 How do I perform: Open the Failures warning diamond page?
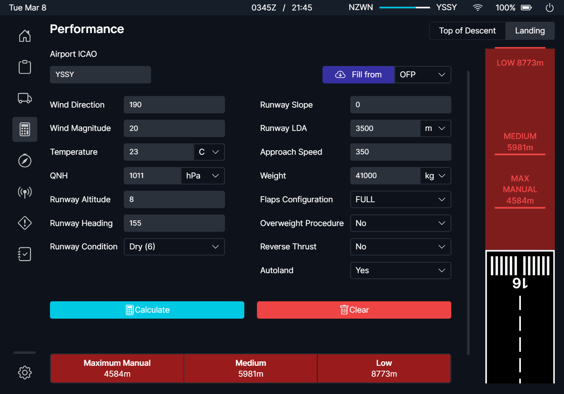(25, 223)
